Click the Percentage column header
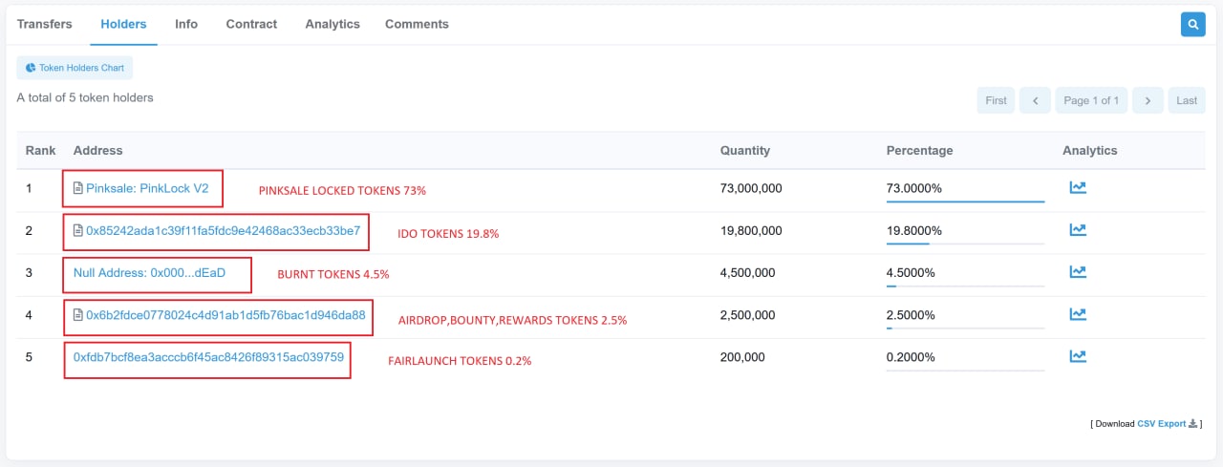This screenshot has width=1223, height=467. (919, 151)
